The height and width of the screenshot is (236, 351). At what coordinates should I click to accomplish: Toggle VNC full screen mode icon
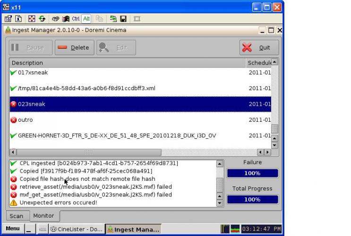[x=32, y=19]
